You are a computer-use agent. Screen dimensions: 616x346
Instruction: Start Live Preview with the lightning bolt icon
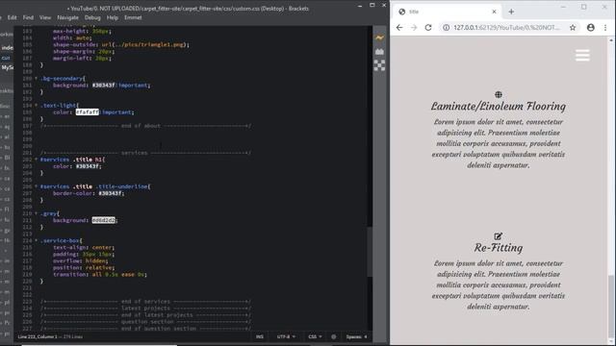[x=379, y=38]
